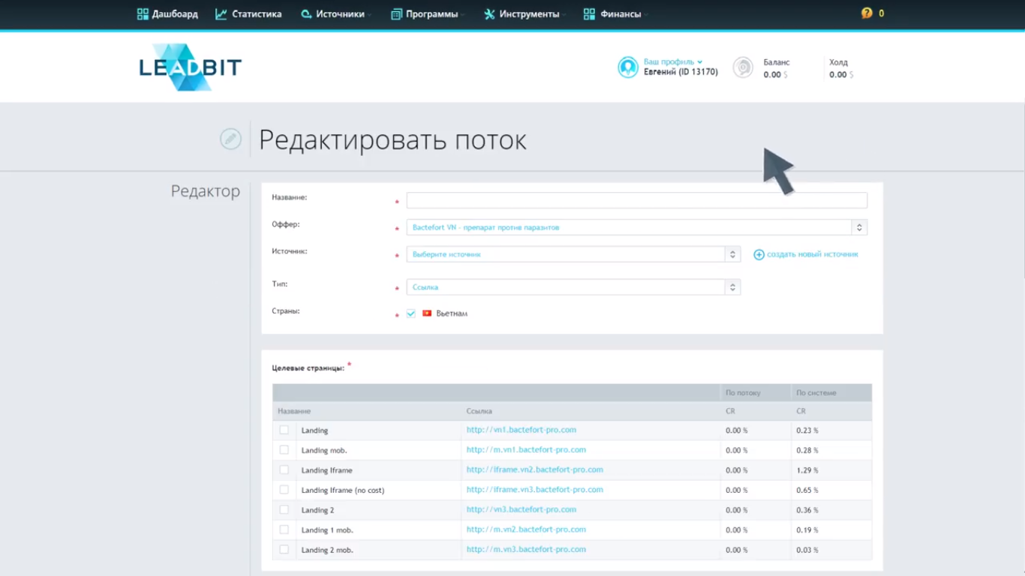The image size is (1025, 576).
Task: Click the pencil icon beside Редактировать поток
Action: [x=230, y=139]
